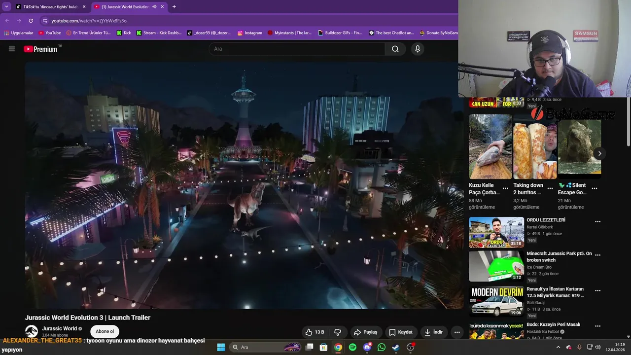Navigate back with the browser arrow

tap(7, 21)
